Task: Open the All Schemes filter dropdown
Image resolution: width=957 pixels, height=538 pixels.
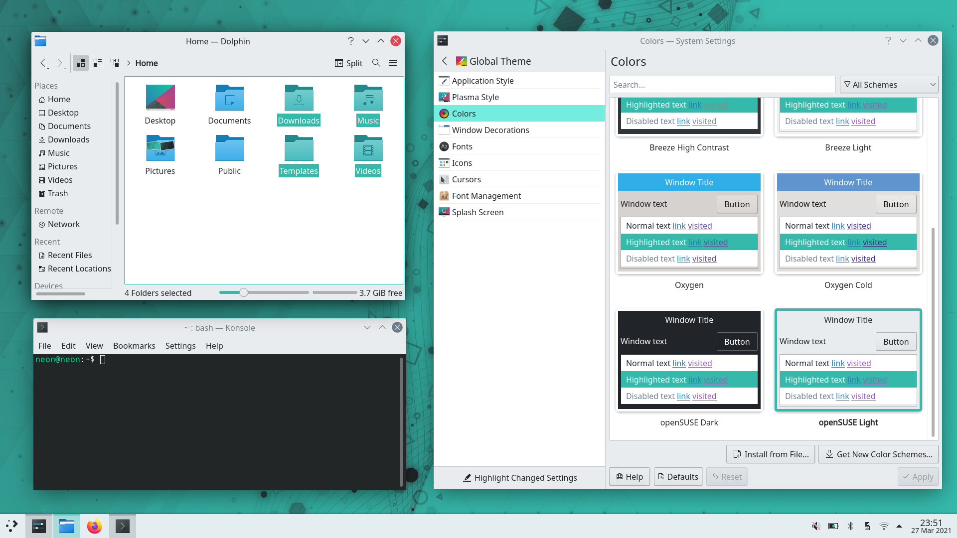Action: point(889,85)
